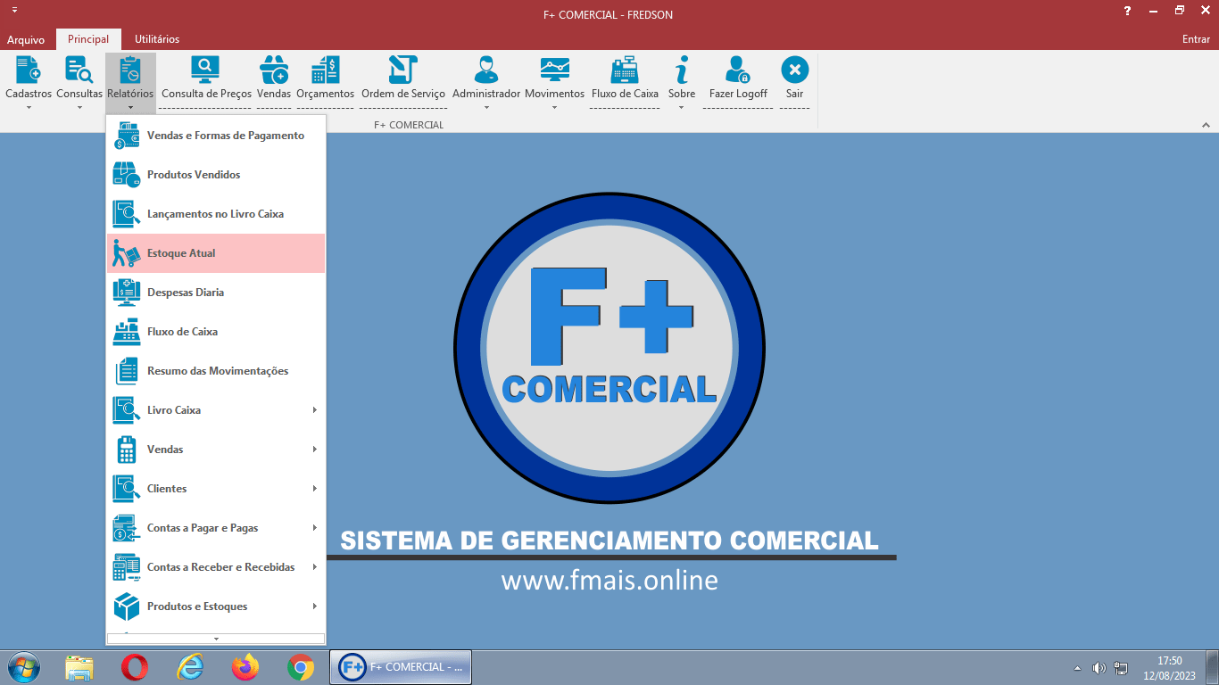Click the volume speaker tray icon

[x=1099, y=667]
